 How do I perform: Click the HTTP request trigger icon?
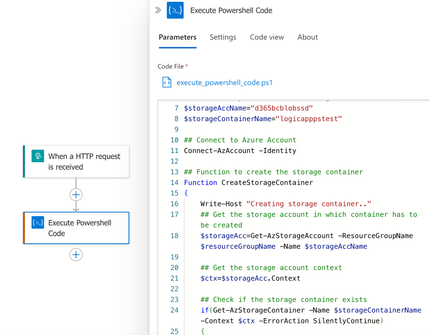pos(38,156)
